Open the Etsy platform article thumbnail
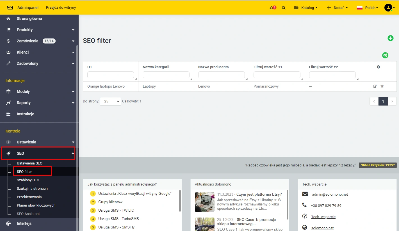The width and height of the screenshot is (399, 231). tap(205, 202)
